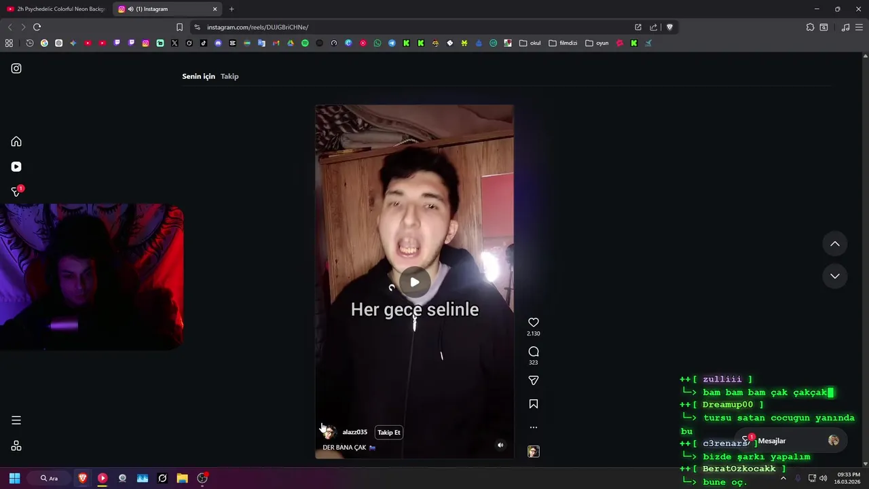The image size is (869, 489).
Task: Go to previous reel with up arrow
Action: [835, 244]
